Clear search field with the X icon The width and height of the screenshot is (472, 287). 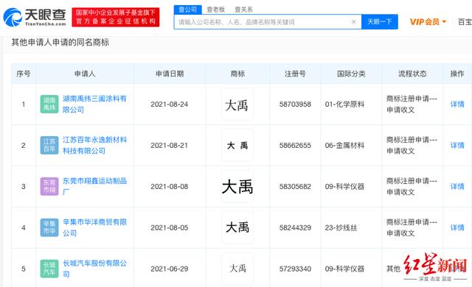pyautogui.click(x=354, y=21)
